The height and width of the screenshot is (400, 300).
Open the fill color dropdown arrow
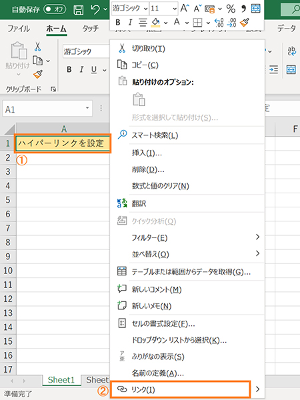pos(166,23)
